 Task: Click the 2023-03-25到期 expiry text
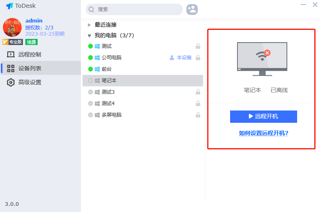click(45, 34)
